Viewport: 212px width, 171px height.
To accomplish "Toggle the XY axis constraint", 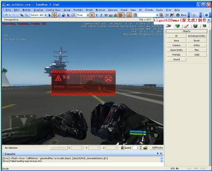I will point(106,15).
